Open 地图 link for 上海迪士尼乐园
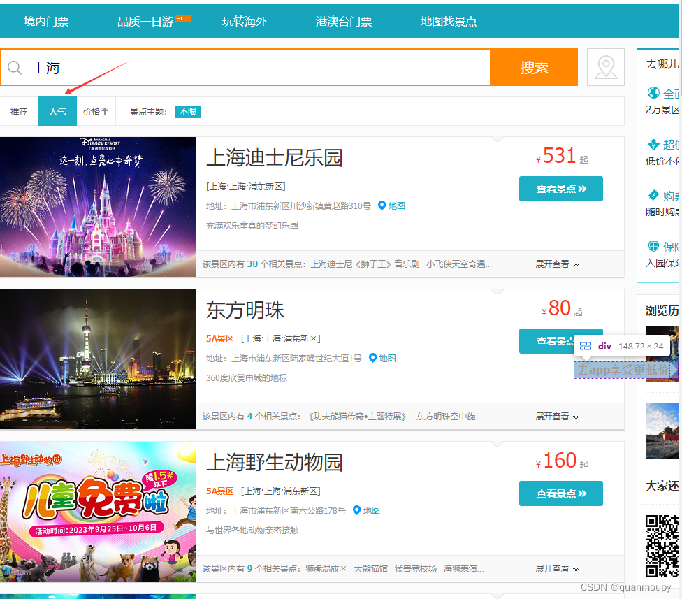682x599 pixels. point(396,205)
